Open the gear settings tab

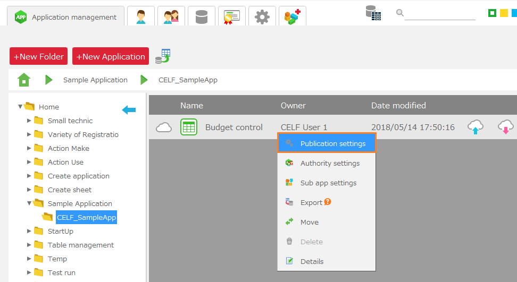tap(262, 16)
